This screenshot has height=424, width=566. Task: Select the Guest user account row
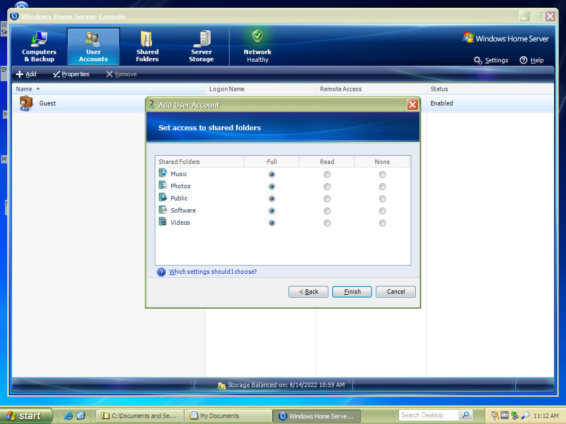tap(48, 103)
